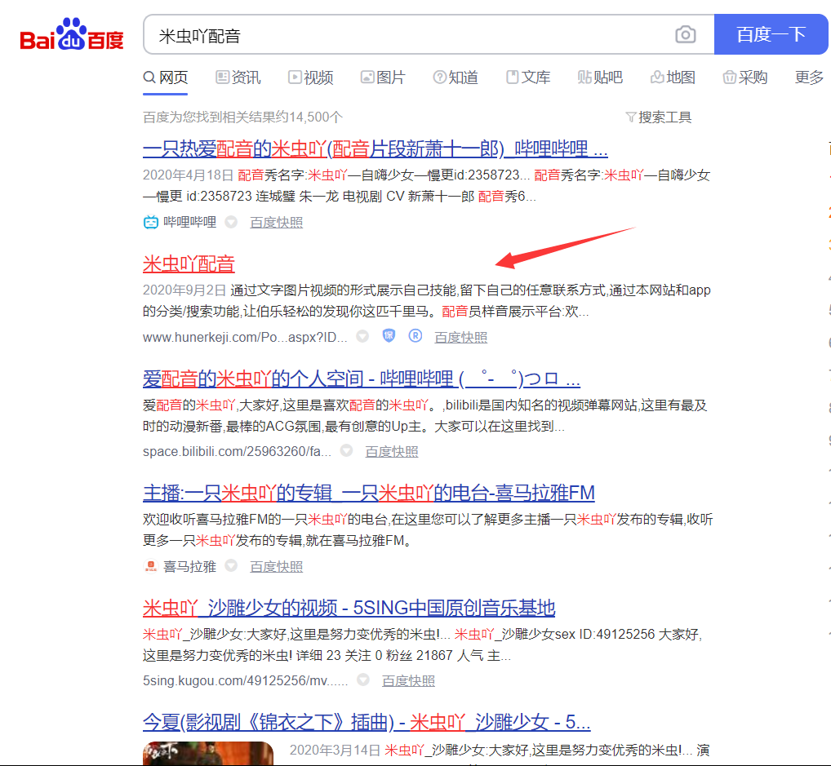
Task: Switch to the 图片 tab
Action: pos(383,77)
